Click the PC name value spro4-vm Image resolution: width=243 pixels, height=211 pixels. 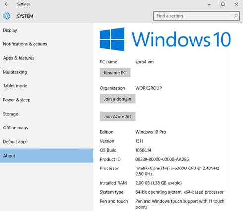[145, 62]
